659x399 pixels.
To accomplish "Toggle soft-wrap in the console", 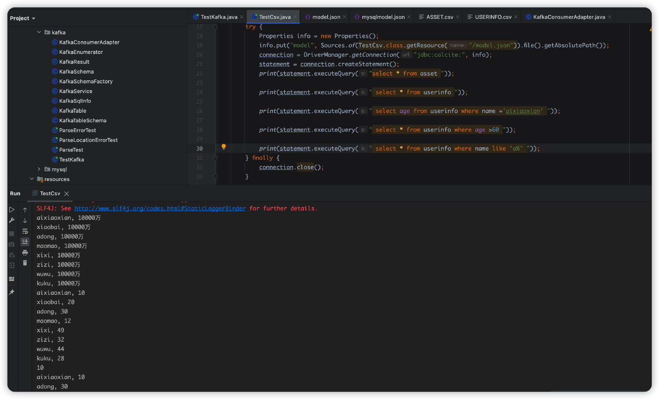I will [x=25, y=231].
